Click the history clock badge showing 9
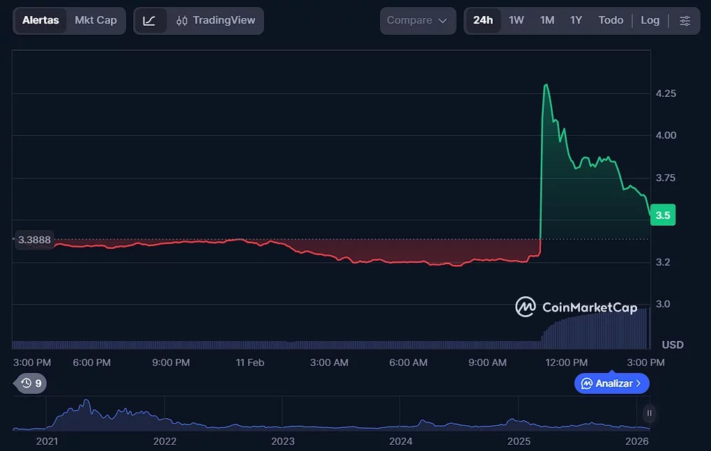 [x=31, y=383]
